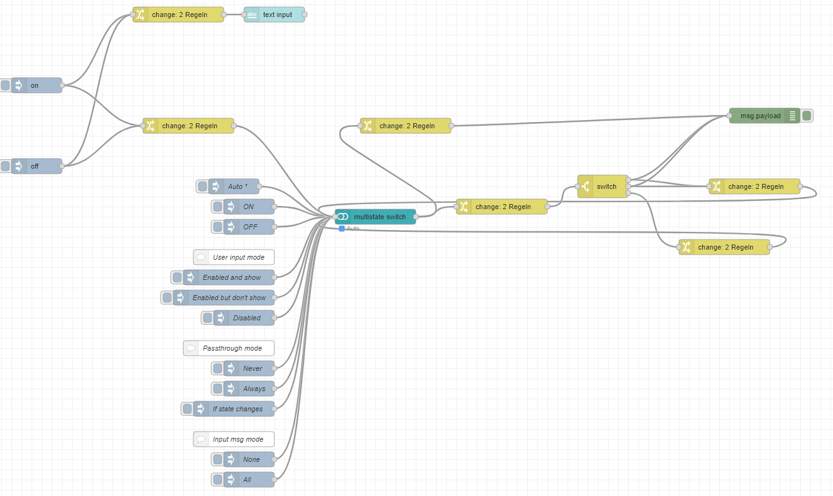Click shuffle icon of change node feeding switch

465,207
